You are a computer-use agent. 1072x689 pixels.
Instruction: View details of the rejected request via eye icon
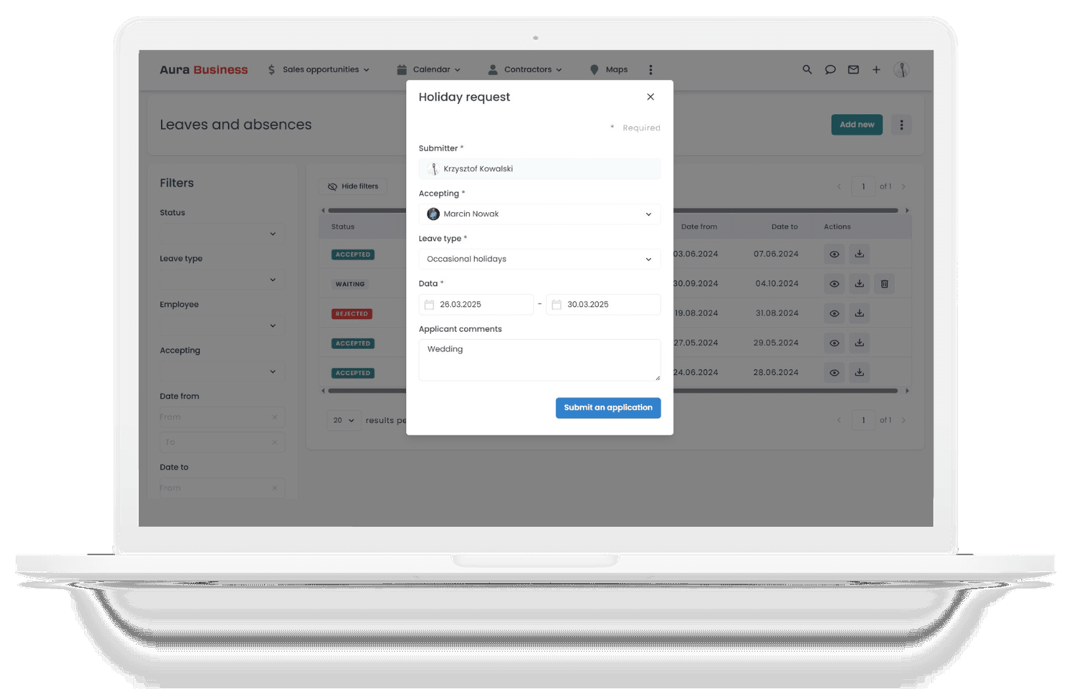(834, 313)
